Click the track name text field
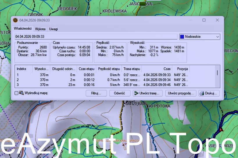Image resolution: width=238 pixels, height=158 pixels. click(x=96, y=37)
